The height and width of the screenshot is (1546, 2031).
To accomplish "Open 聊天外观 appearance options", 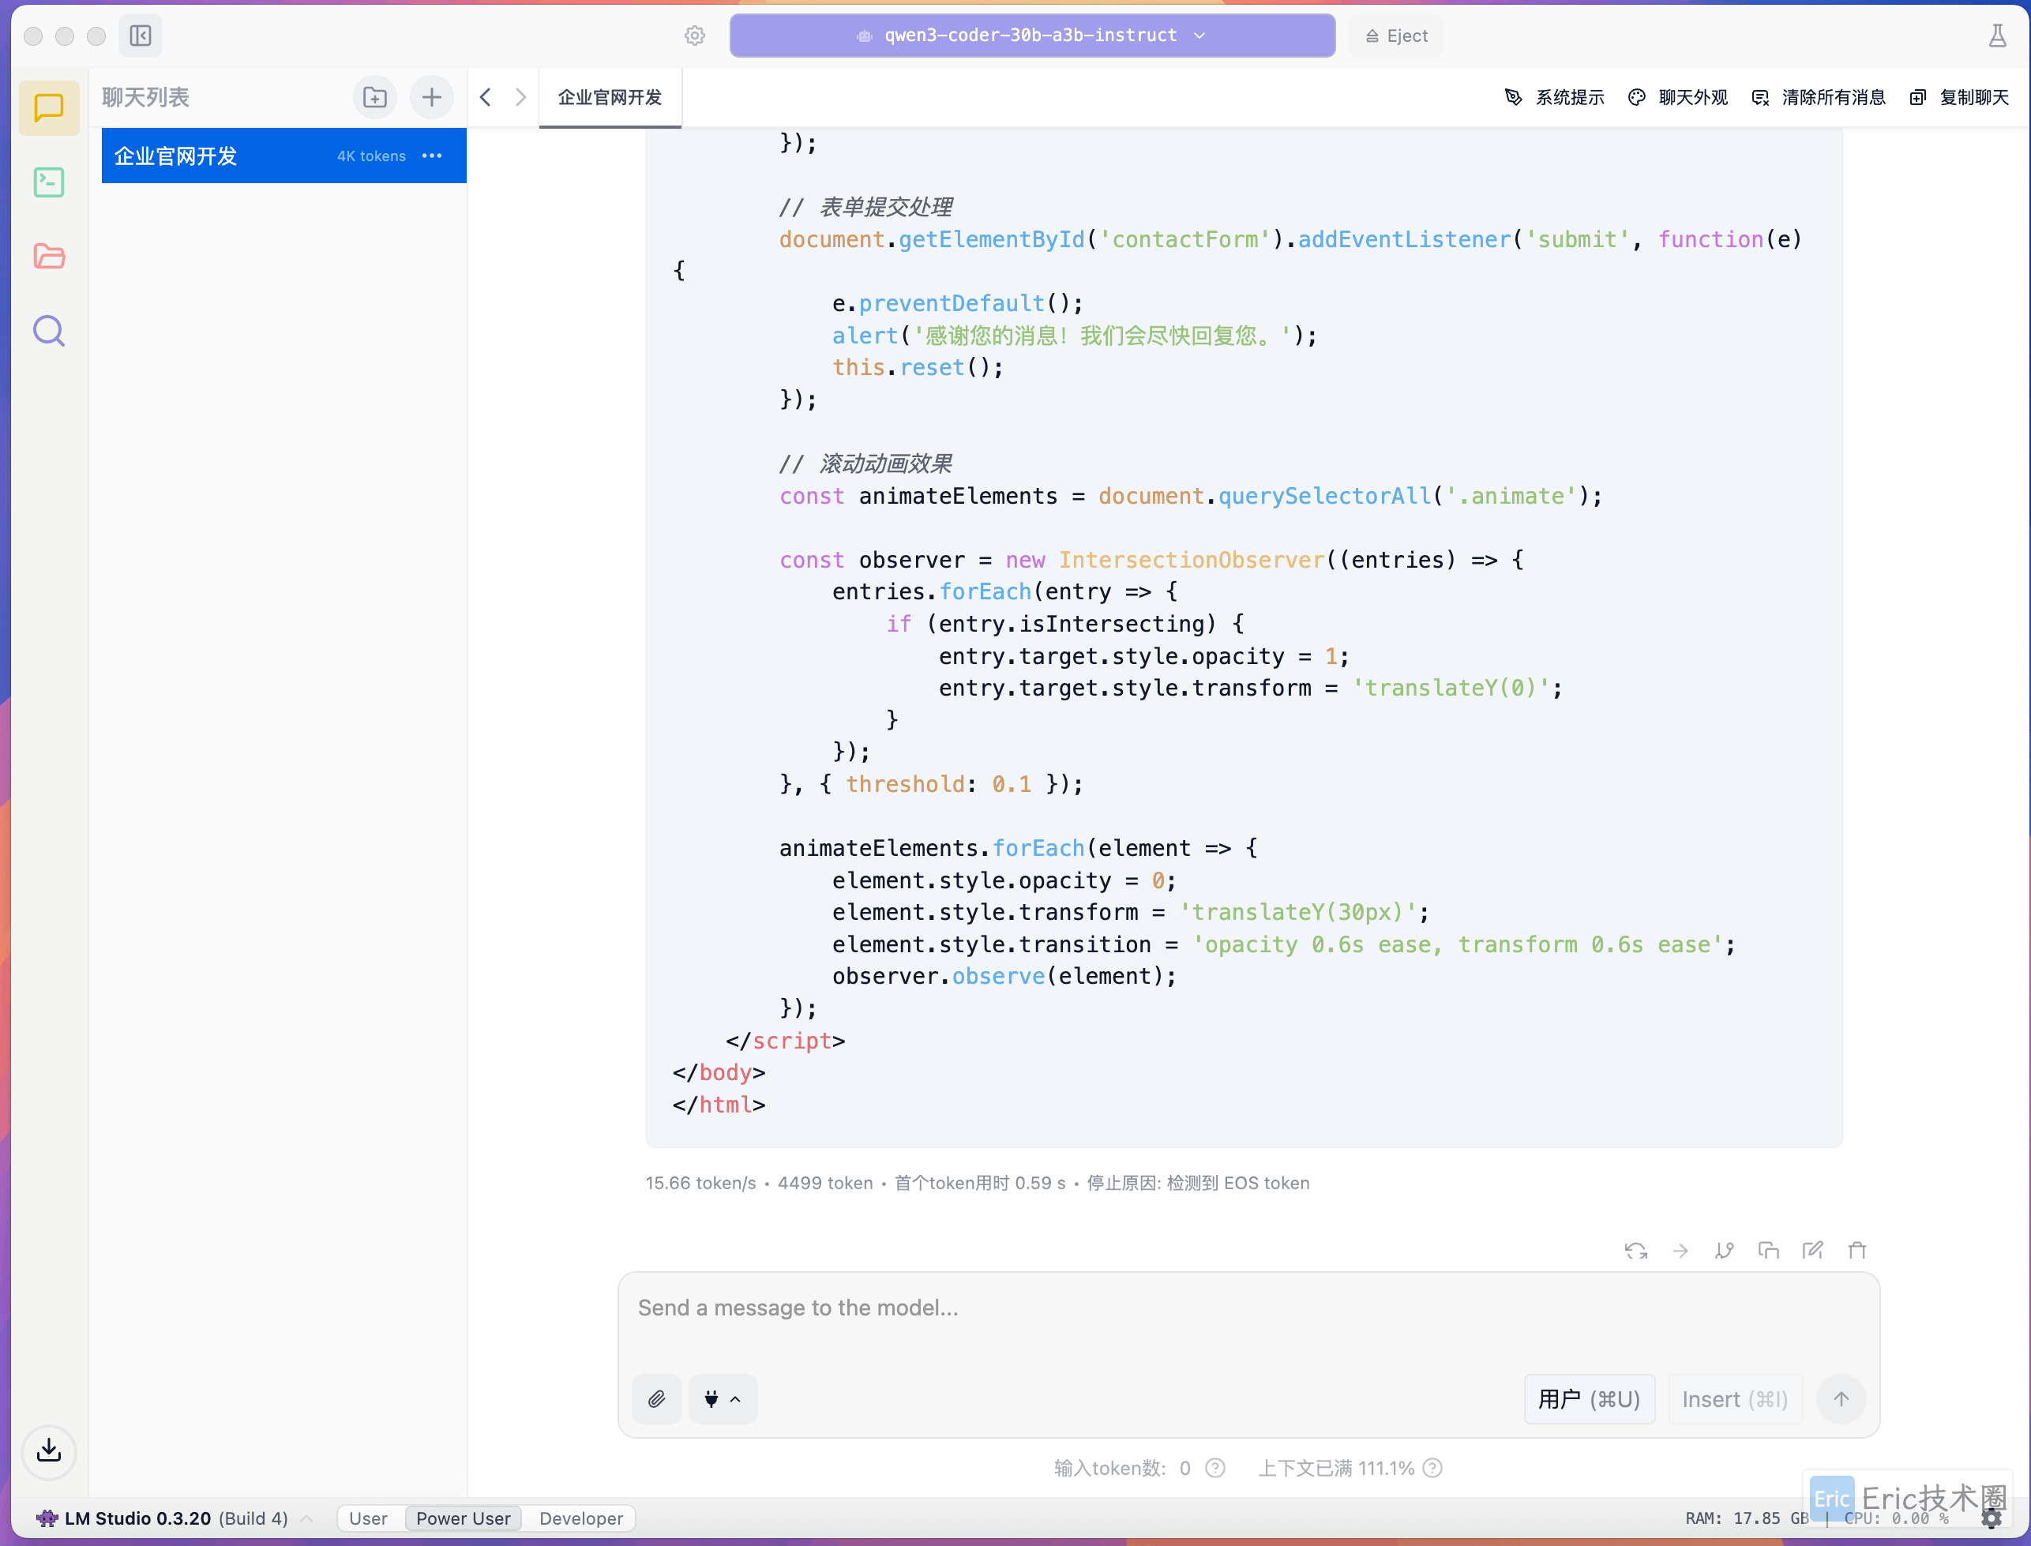I will pos(1677,98).
